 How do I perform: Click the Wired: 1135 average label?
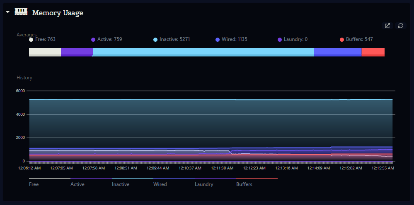pos(235,40)
